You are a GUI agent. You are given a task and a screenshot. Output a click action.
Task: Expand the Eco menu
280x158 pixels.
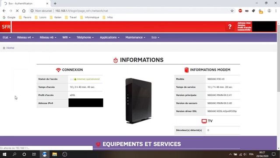click(x=155, y=37)
